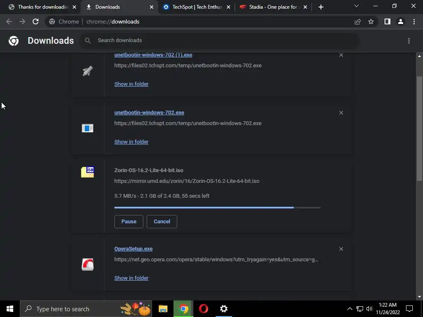Switch to the Stadia tab
This screenshot has width=423, height=317.
(x=273, y=7)
